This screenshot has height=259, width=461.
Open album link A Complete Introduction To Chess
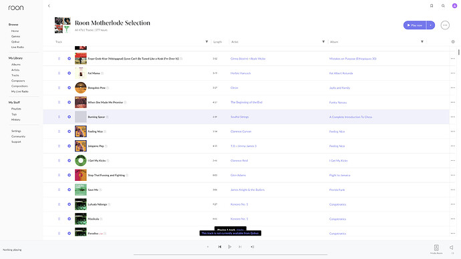(x=351, y=117)
